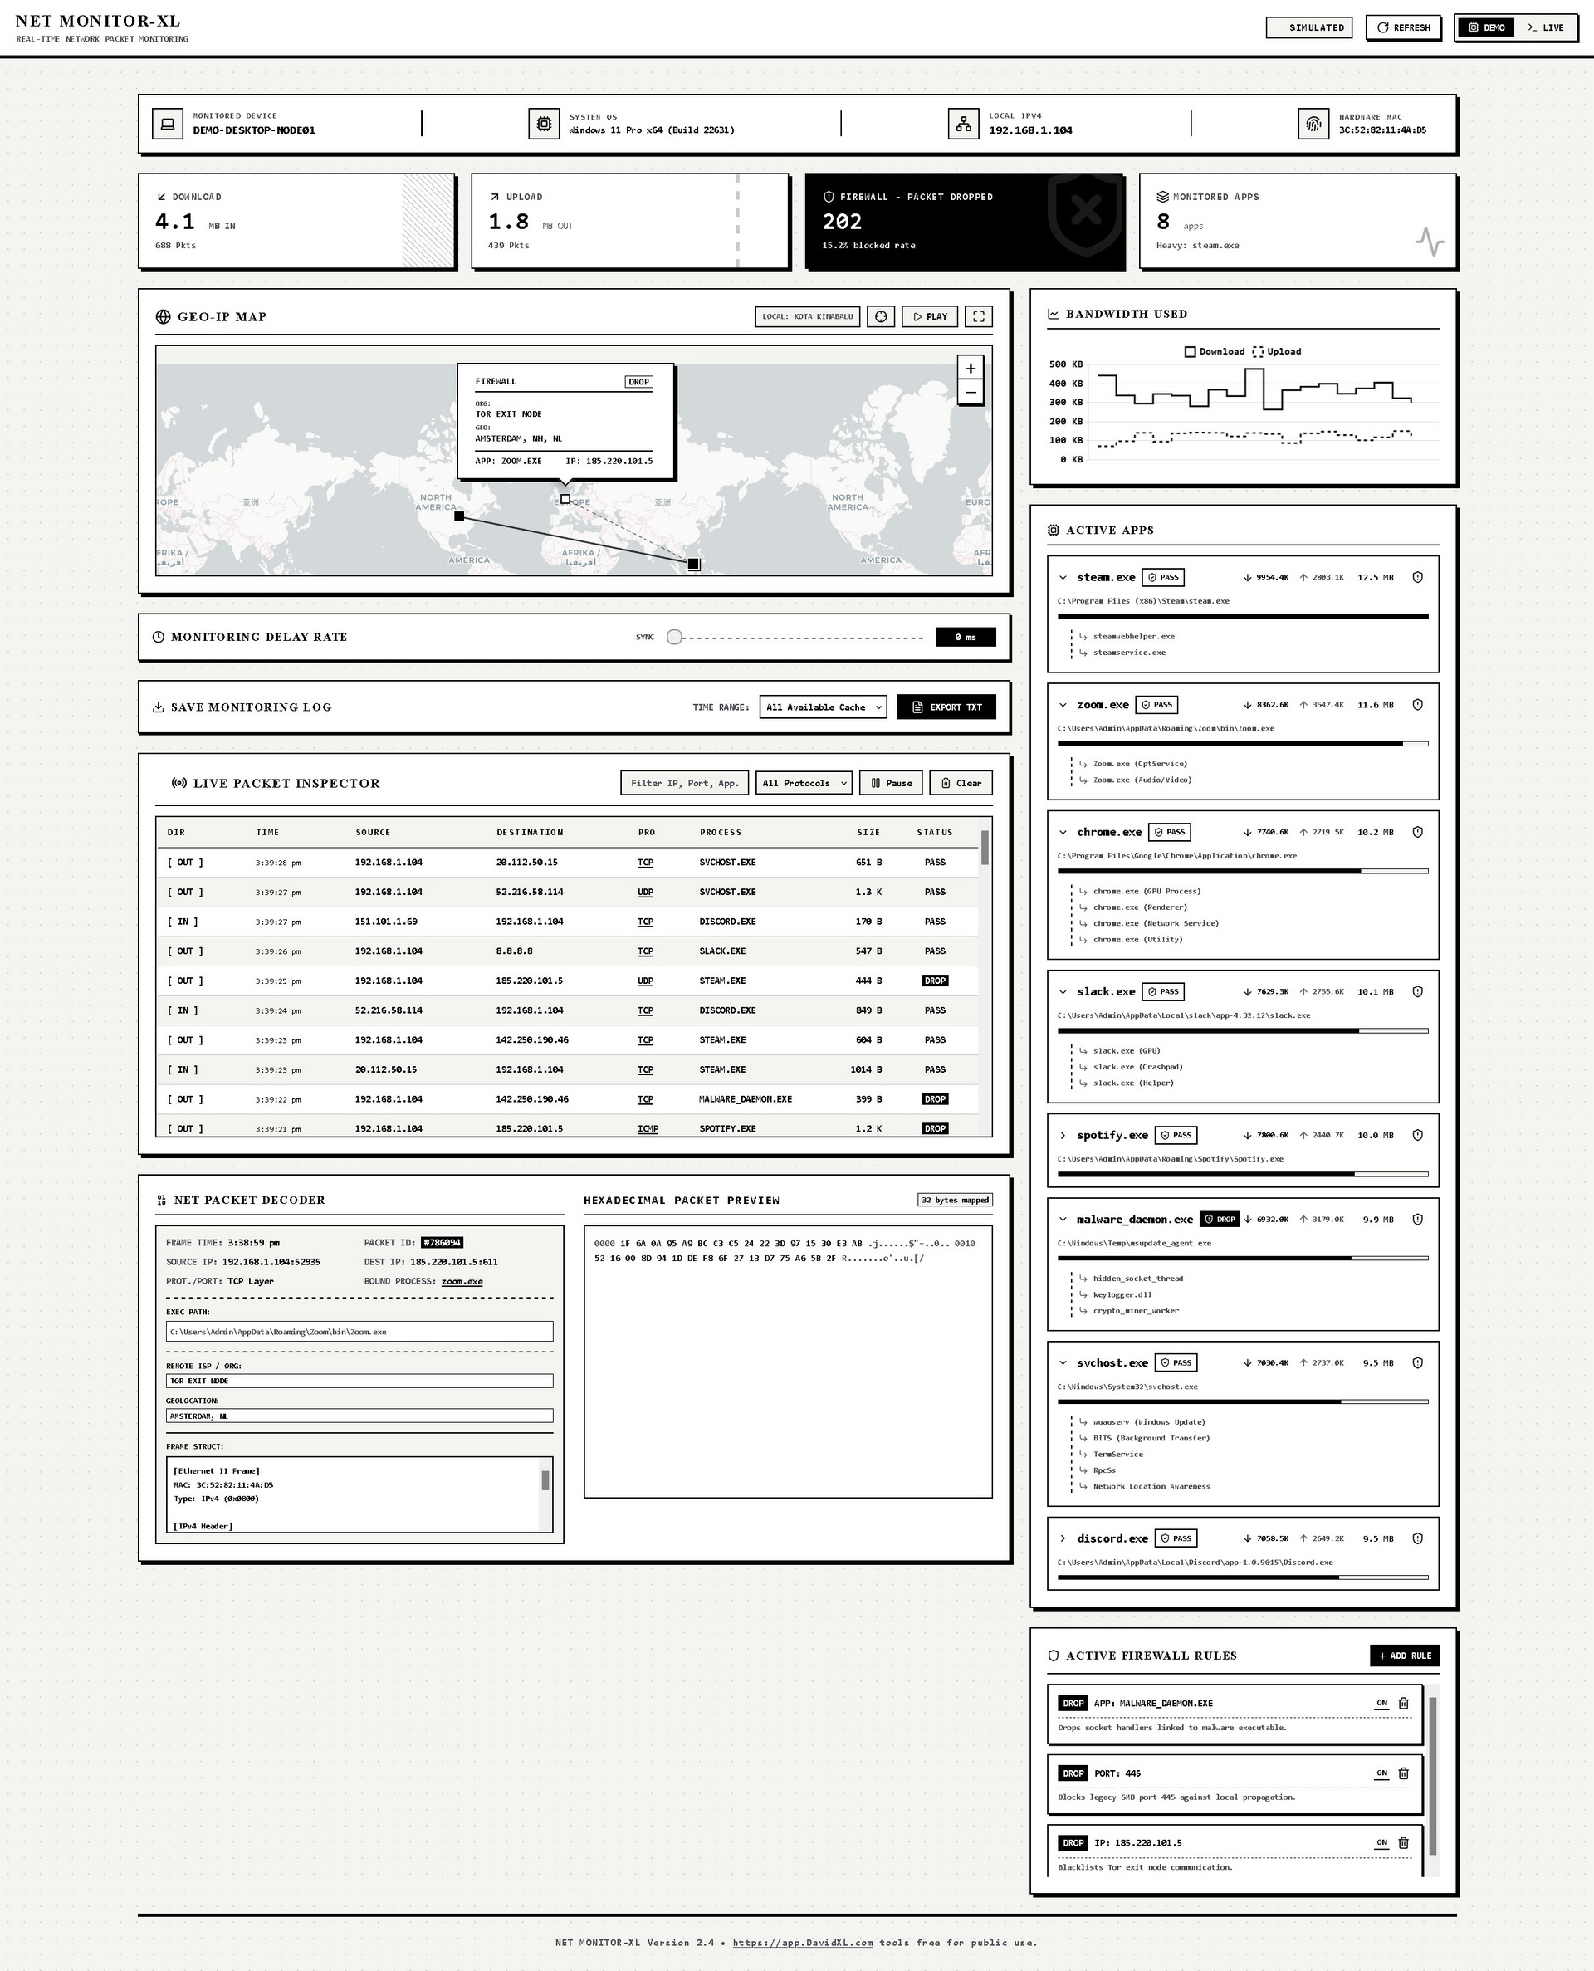
Task: Click the zoom.exe bandwidth usage bar
Action: tap(1242, 744)
